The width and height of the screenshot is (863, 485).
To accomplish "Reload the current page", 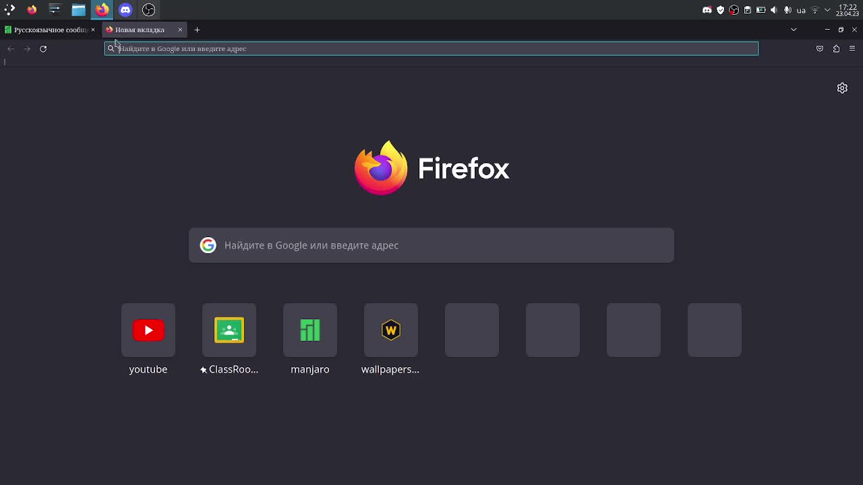I will pos(43,48).
